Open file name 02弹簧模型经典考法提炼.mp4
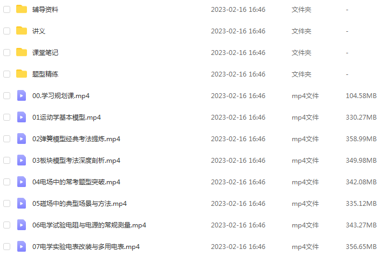 pos(76,139)
